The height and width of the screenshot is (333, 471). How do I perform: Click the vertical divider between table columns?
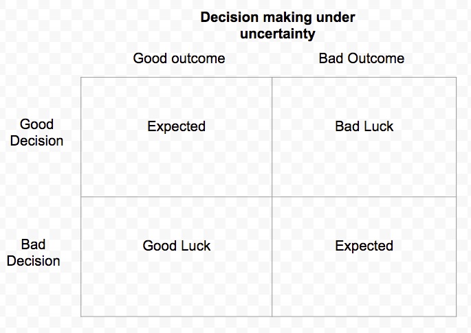(272, 137)
